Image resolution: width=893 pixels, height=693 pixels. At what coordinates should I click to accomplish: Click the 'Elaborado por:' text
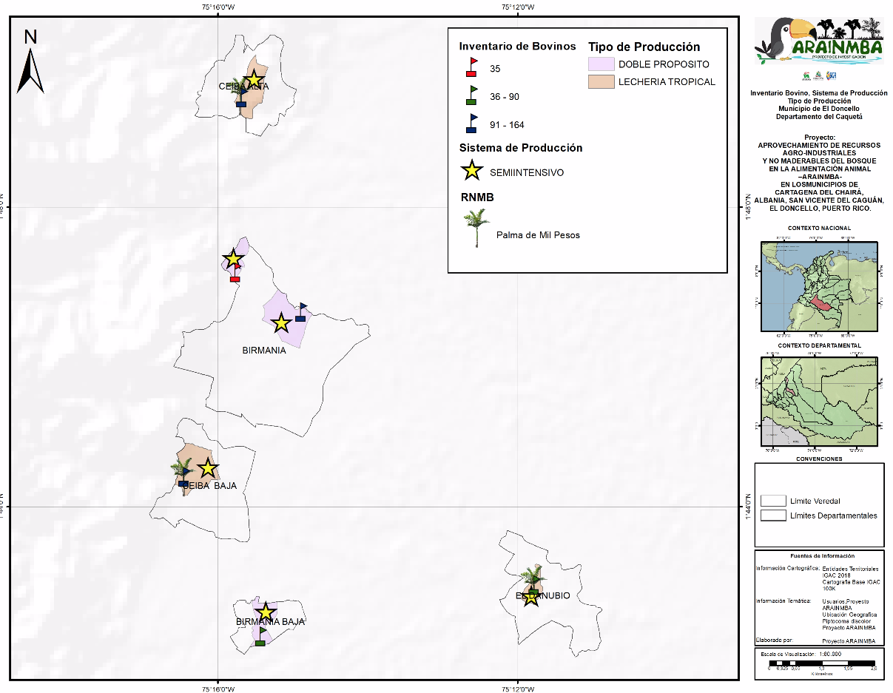tap(775, 640)
